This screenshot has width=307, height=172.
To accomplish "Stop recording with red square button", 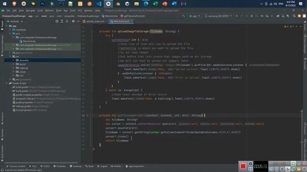I will [243, 166].
